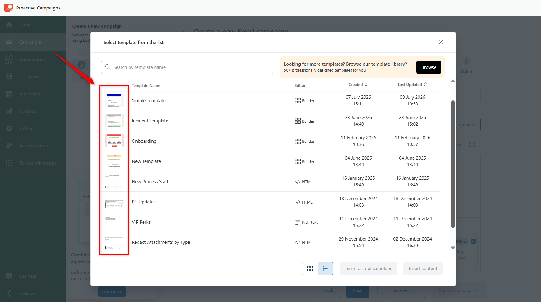Click HTML code icon in New Process Start row

(298, 182)
